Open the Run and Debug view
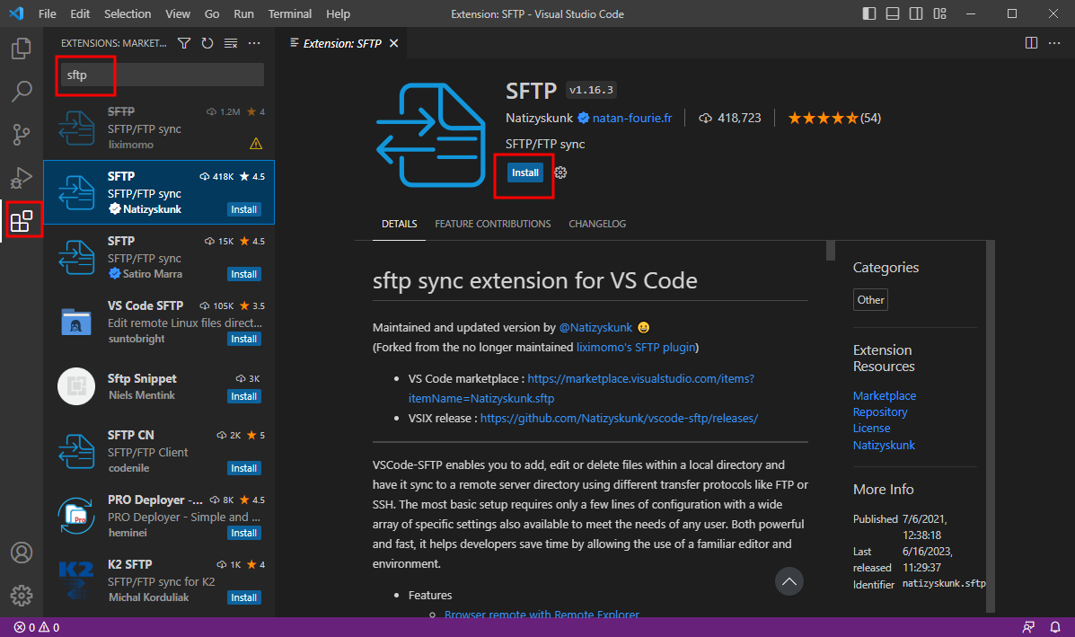 [x=22, y=178]
